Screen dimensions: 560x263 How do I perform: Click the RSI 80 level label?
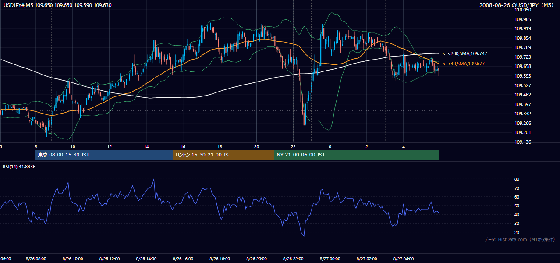click(x=517, y=179)
